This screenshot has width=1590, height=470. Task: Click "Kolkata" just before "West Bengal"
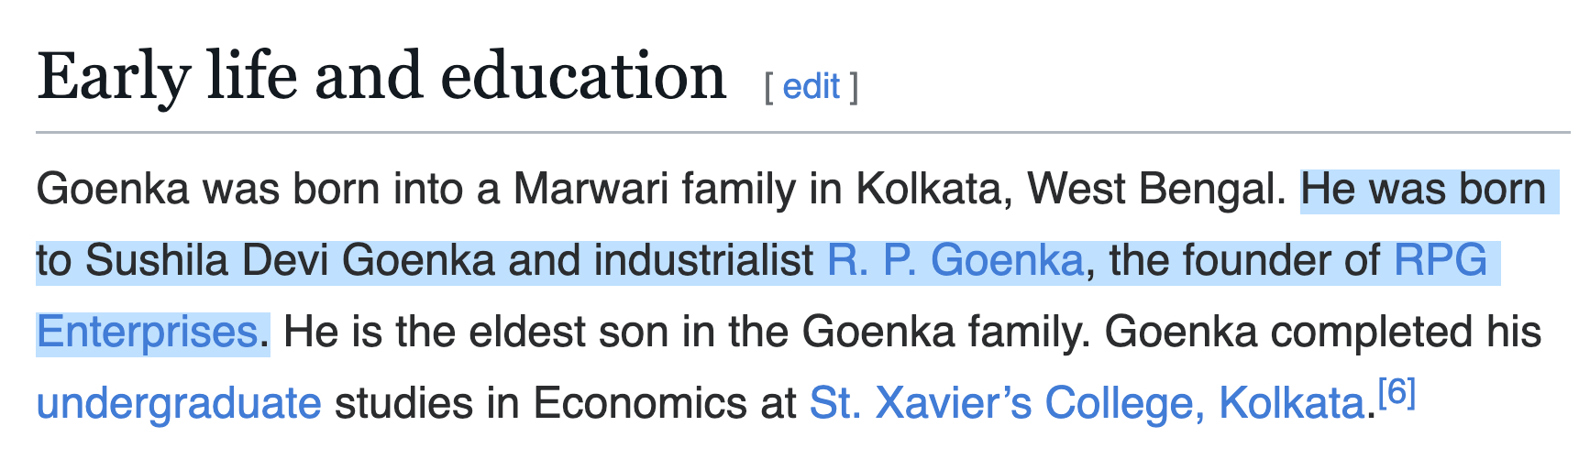933,189
